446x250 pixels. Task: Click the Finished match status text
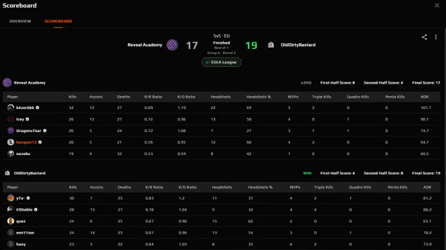(x=221, y=43)
